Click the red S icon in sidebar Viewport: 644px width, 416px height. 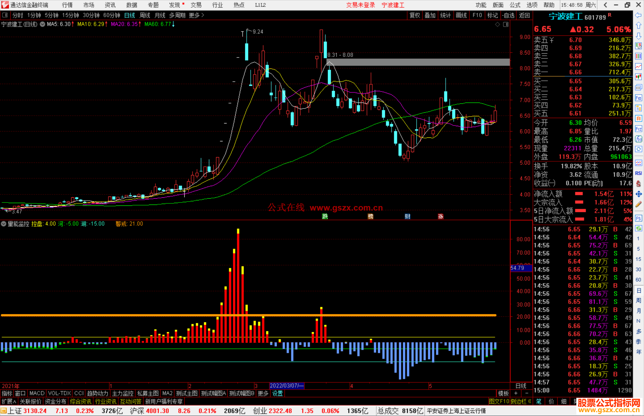coord(638,184)
